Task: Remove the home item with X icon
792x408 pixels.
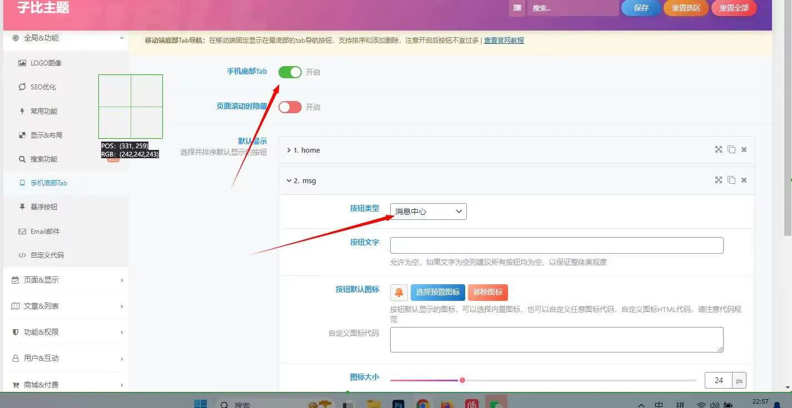Action: click(744, 150)
